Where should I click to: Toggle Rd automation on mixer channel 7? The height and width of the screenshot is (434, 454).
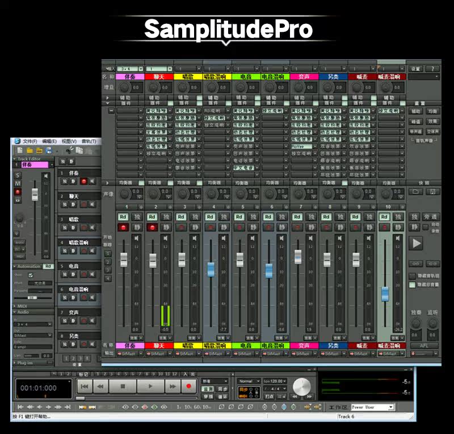(x=297, y=217)
